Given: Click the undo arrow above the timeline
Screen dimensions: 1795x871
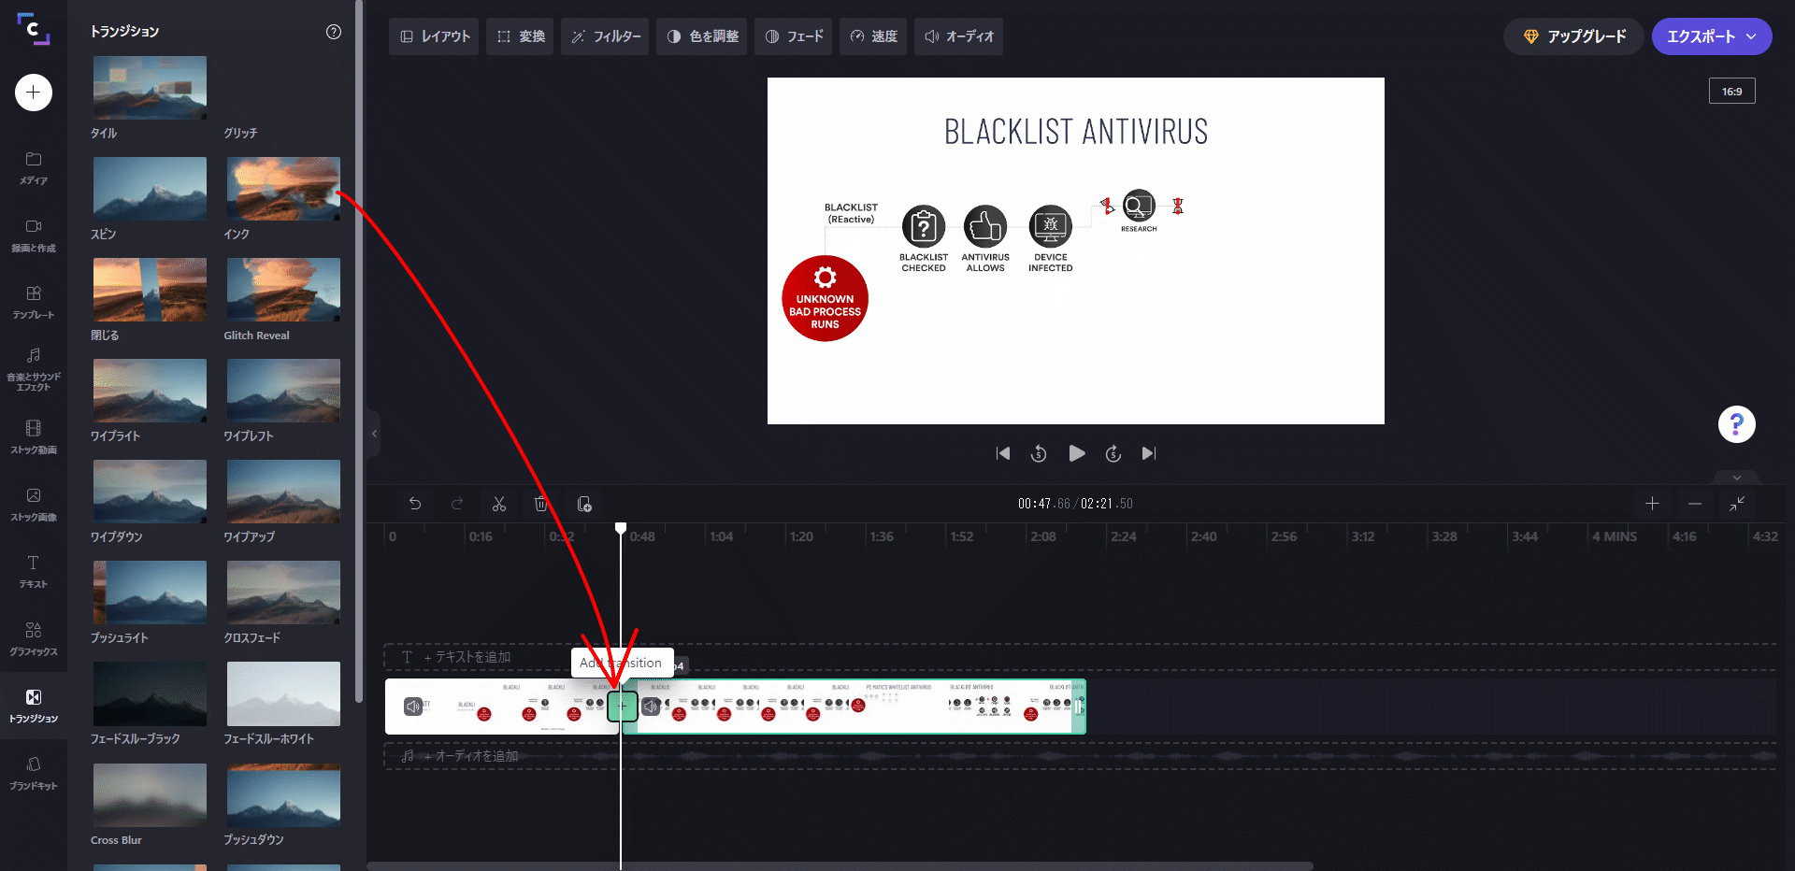Looking at the screenshot, I should [x=415, y=504].
